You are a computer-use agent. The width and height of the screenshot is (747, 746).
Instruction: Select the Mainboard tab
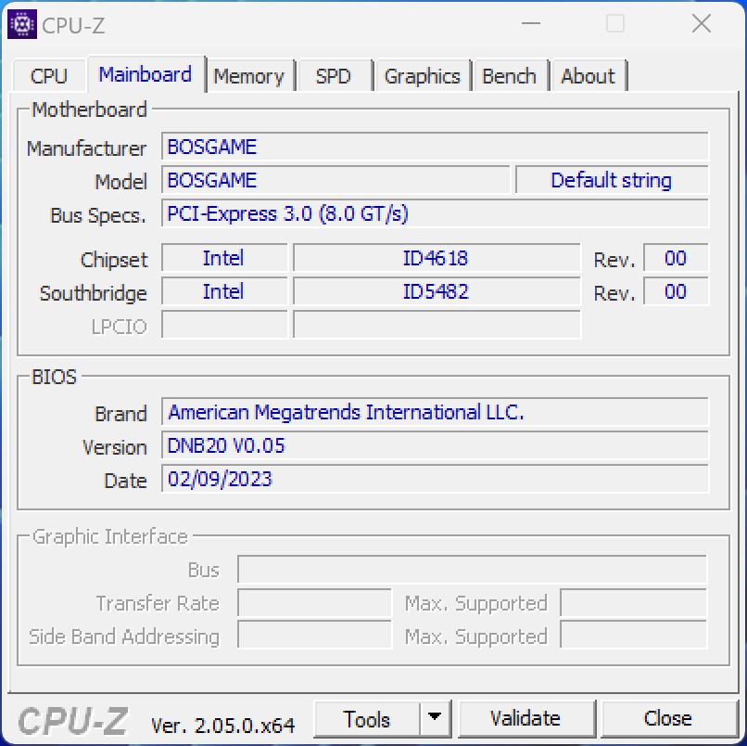(146, 74)
